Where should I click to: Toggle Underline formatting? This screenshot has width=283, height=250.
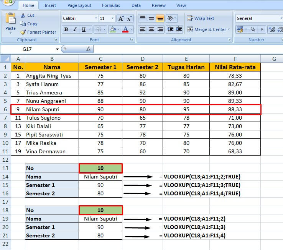pyautogui.click(x=84, y=29)
